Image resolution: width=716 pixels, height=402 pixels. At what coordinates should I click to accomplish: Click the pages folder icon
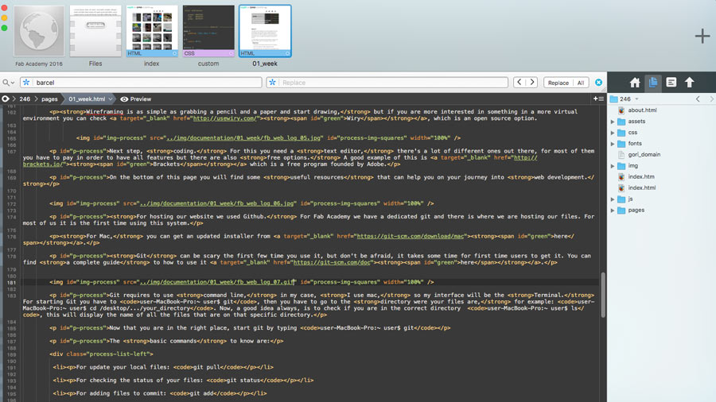(621, 210)
